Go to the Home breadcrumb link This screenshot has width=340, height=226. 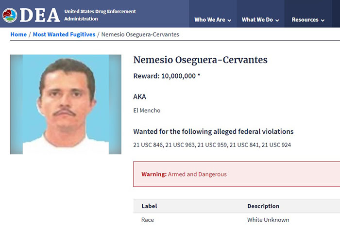tap(18, 34)
